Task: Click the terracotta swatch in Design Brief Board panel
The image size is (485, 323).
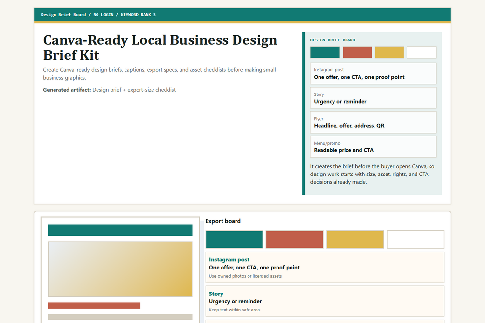Action: [x=357, y=53]
